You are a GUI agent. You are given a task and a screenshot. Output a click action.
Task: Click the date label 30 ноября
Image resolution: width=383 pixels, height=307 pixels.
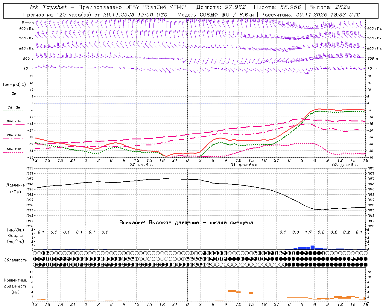142,165
